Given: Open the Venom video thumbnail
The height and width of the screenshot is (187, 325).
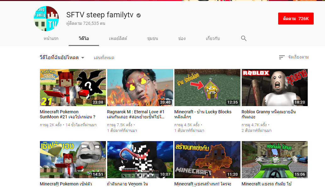Looking at the screenshot, I should [140, 160].
